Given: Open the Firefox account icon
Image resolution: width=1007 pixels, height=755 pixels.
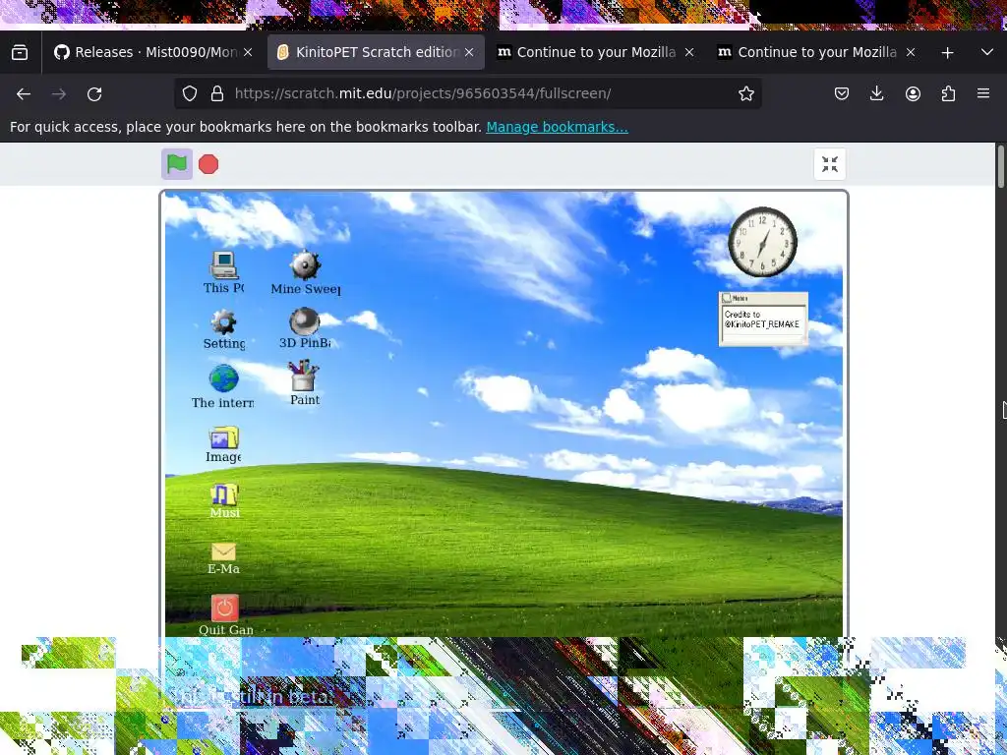Looking at the screenshot, I should click(913, 93).
